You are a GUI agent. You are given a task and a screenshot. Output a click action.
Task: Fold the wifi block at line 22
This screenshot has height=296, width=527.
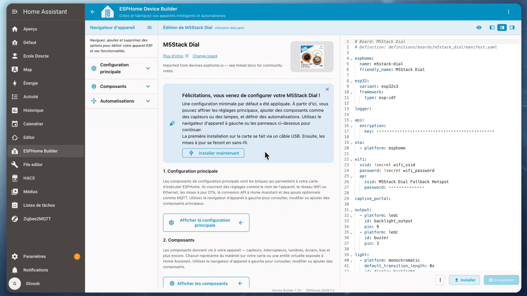[x=351, y=160]
